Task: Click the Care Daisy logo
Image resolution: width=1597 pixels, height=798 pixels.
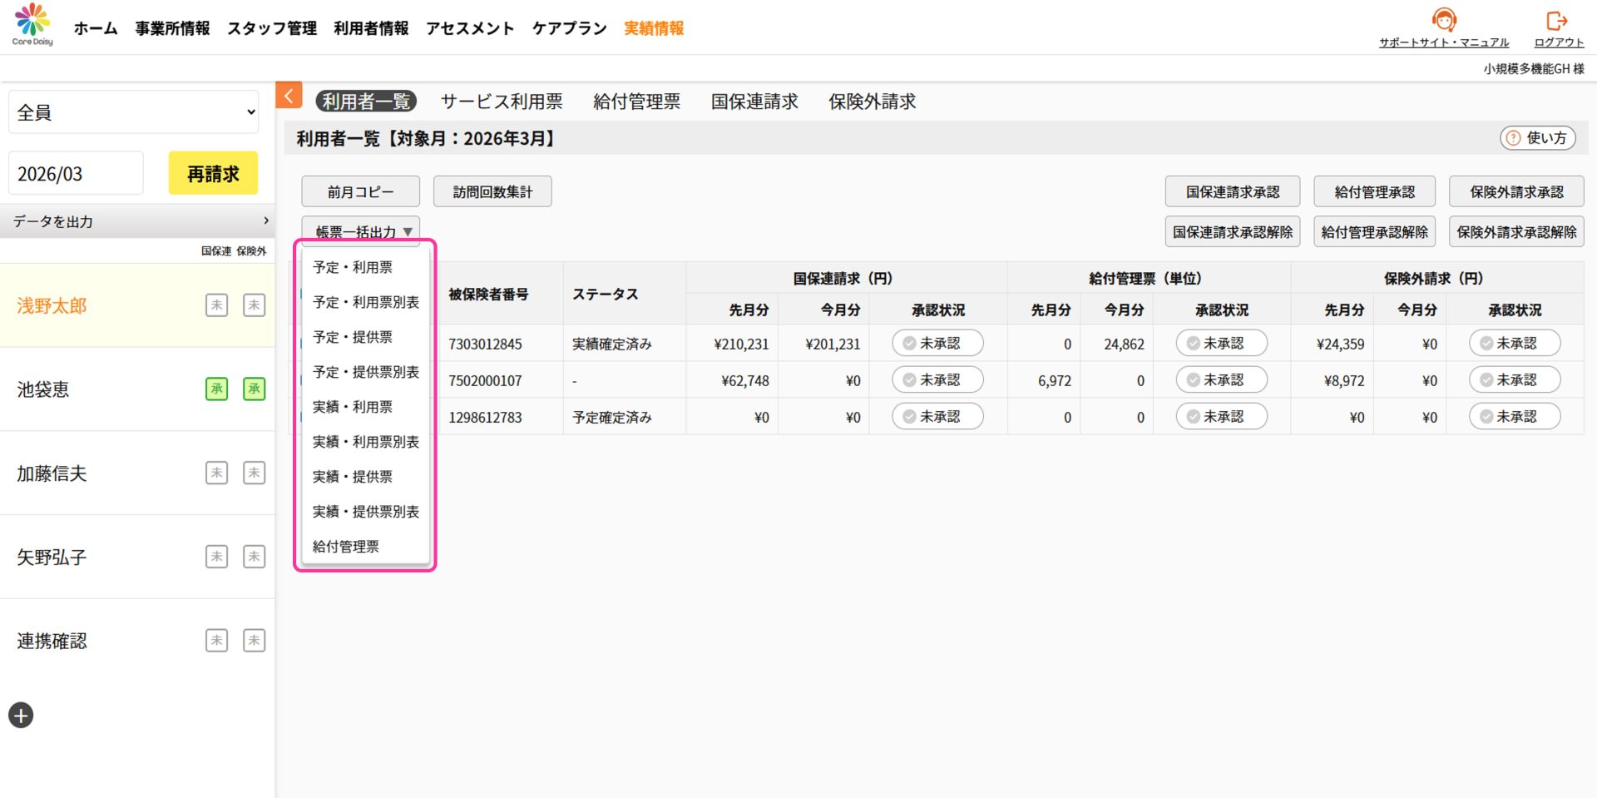Action: click(x=32, y=25)
